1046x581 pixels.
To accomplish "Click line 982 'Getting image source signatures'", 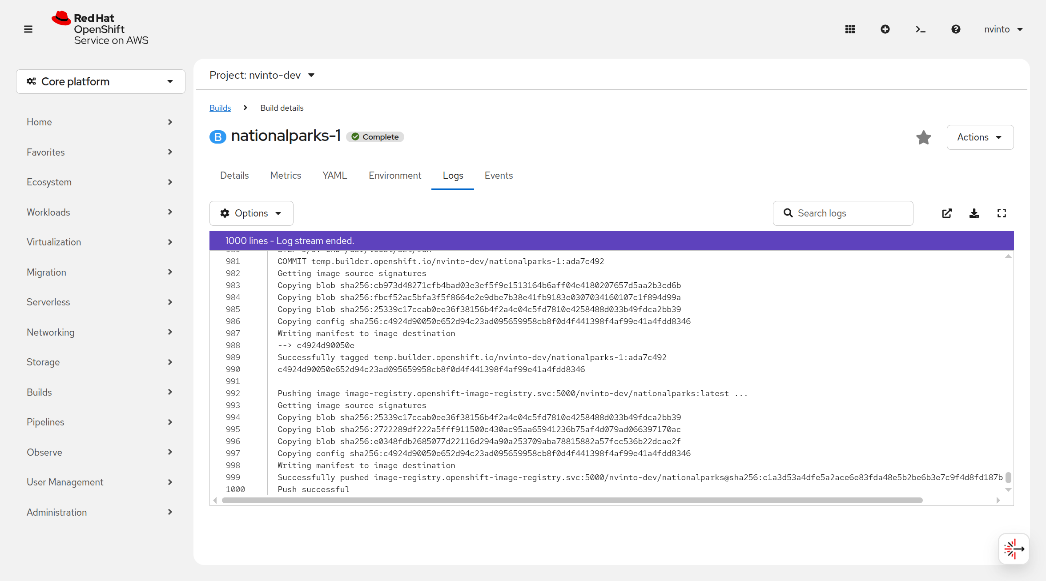I will (x=352, y=273).
